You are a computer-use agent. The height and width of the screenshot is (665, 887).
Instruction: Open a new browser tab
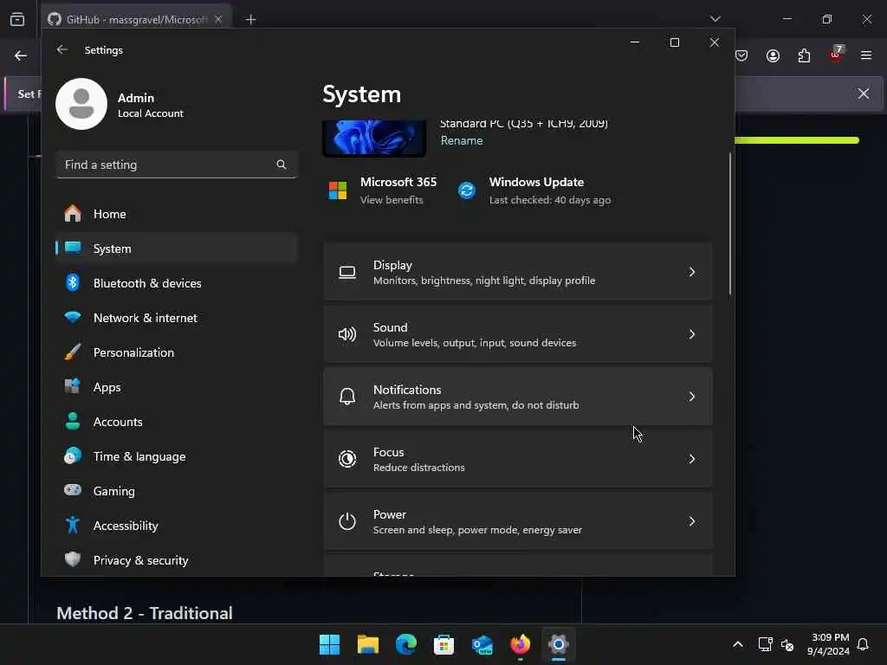click(x=250, y=20)
